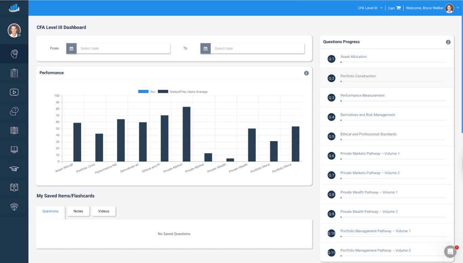Switch to the Videos tab

104,211
